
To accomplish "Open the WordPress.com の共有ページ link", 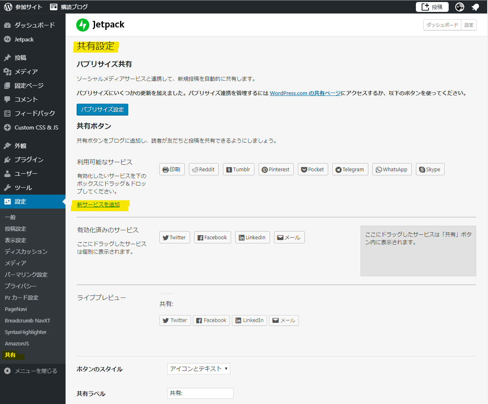I will [305, 93].
